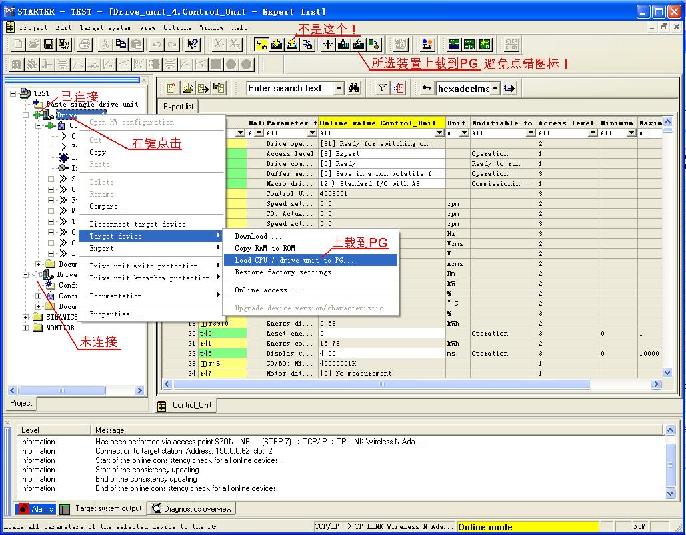Click the Online mode status bar field

pyautogui.click(x=527, y=527)
